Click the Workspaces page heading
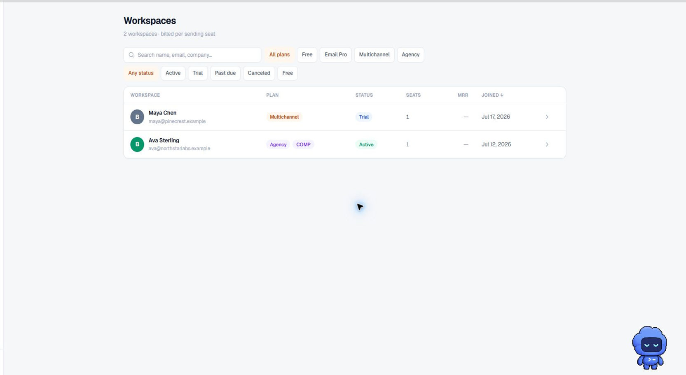Screen dimensions: 686x375 (150, 21)
